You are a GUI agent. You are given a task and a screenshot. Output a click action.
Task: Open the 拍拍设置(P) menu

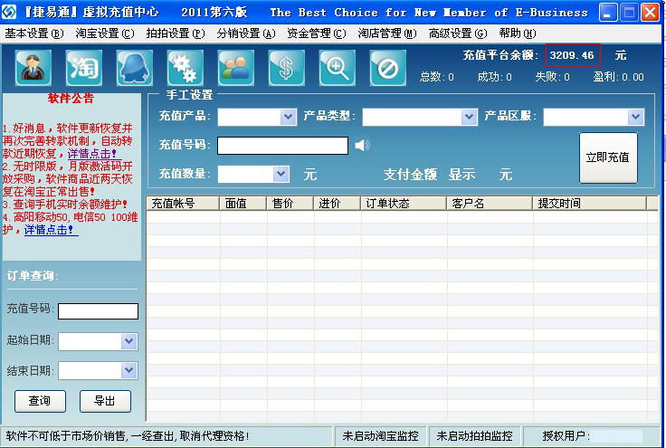(176, 33)
